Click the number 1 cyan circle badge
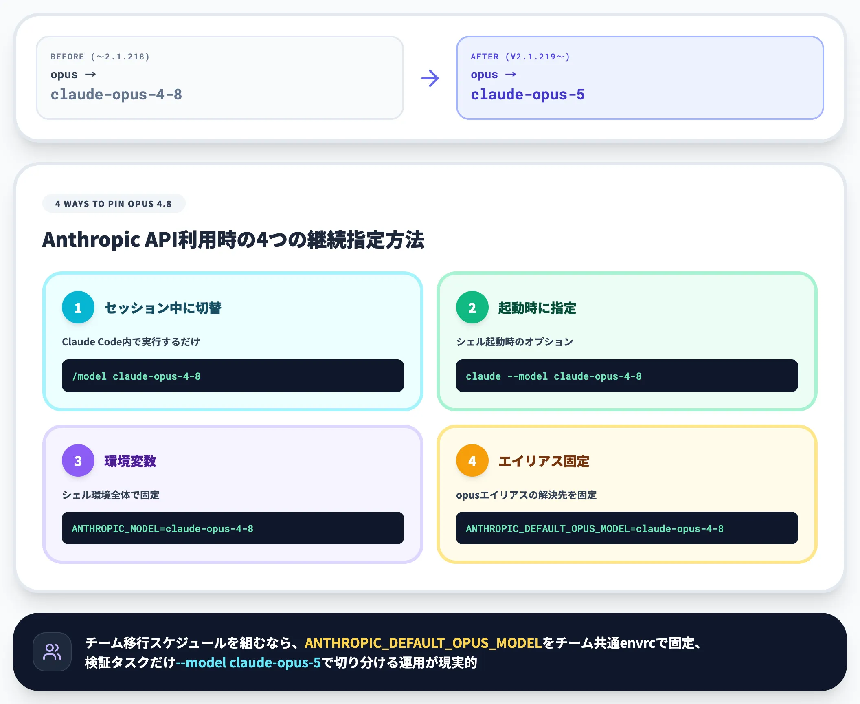The height and width of the screenshot is (704, 860). 78,307
